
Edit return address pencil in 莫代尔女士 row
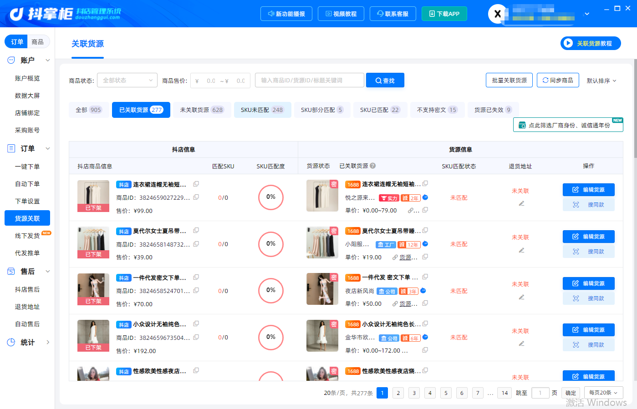pyautogui.click(x=521, y=250)
